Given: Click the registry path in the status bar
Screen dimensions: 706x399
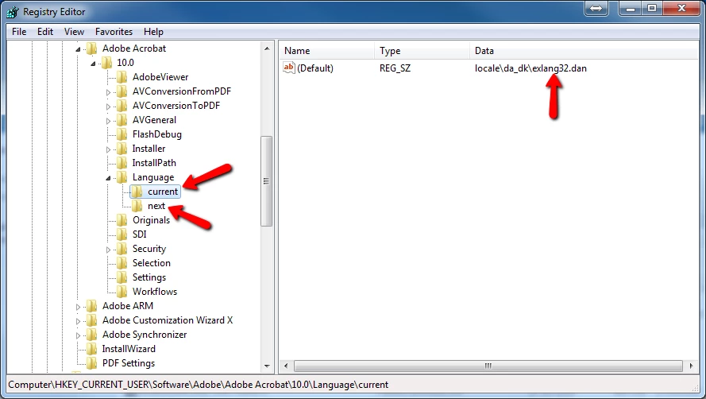Looking at the screenshot, I should [x=198, y=385].
